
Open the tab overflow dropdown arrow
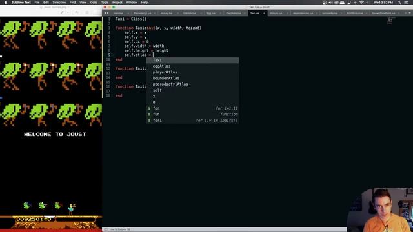(x=410, y=13)
